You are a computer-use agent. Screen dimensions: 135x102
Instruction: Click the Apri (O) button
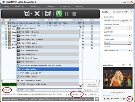[x=93, y=94]
